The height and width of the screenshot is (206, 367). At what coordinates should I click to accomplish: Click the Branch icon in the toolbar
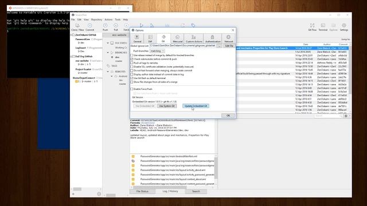click(x=142, y=25)
